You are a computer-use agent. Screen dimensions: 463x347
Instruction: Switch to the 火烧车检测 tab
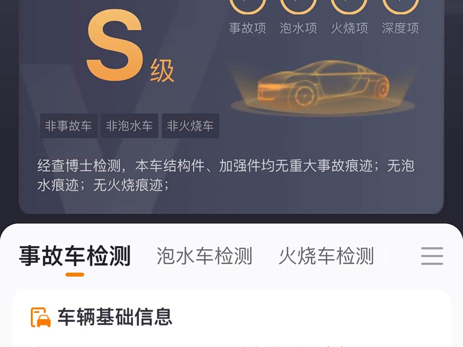pyautogui.click(x=326, y=256)
